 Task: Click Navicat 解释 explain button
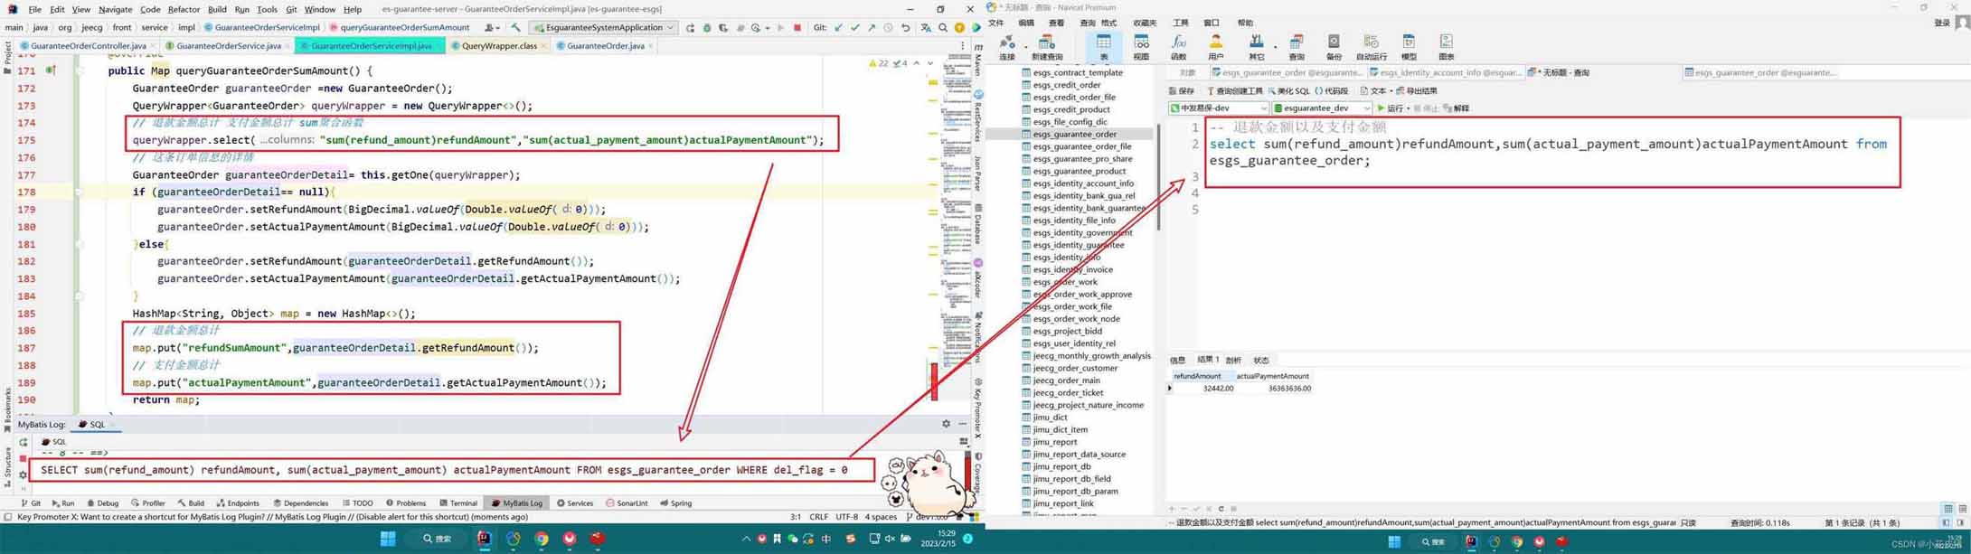tap(1457, 108)
